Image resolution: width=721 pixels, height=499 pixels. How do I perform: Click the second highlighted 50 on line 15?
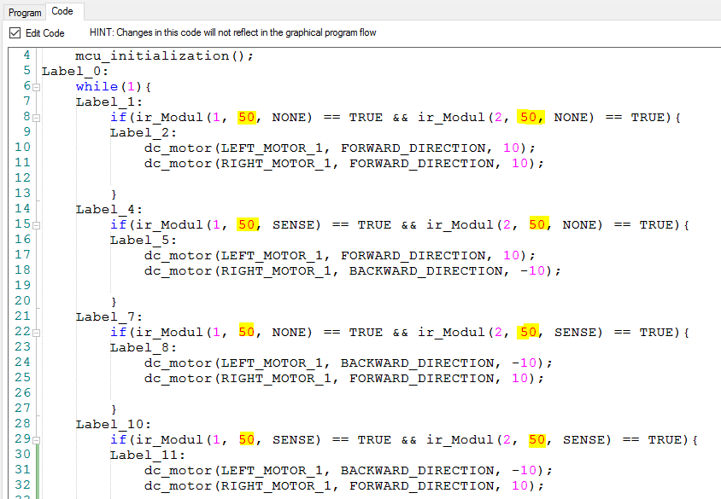[537, 225]
